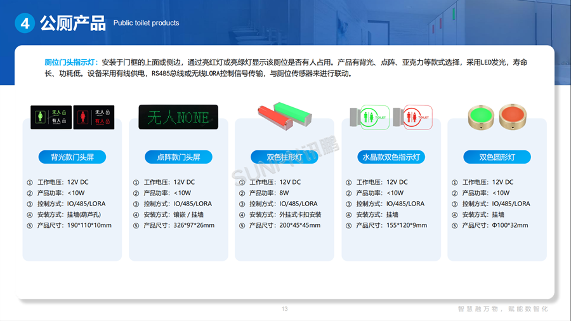Click the blue circled number 4 badge

pyautogui.click(x=24, y=23)
